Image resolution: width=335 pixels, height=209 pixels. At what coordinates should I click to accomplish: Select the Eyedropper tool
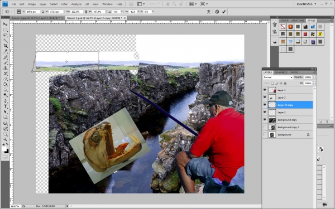coord(5,51)
